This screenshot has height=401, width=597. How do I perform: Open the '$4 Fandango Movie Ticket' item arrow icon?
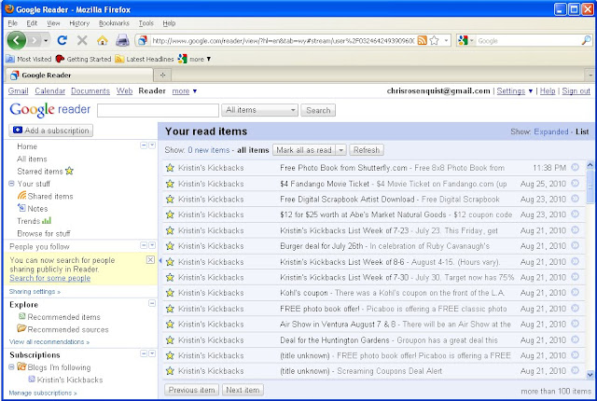tap(575, 183)
